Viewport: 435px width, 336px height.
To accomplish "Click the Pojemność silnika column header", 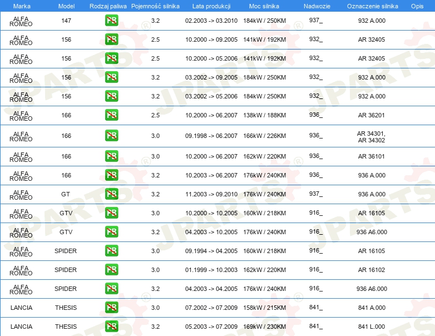I will click(155, 6).
